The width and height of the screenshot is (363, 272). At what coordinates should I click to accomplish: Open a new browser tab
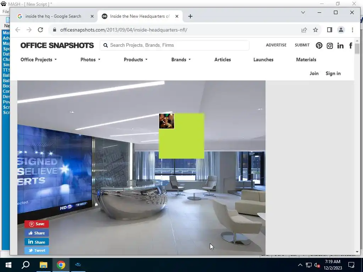tap(190, 16)
